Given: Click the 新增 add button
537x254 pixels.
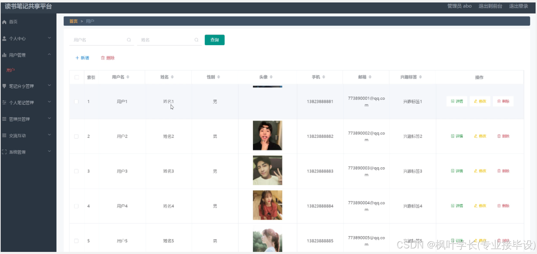Looking at the screenshot, I should tap(82, 58).
